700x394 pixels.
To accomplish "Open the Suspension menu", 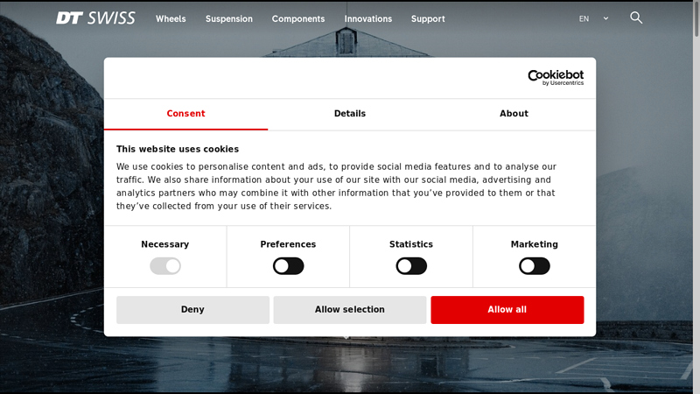I will 229,18.
